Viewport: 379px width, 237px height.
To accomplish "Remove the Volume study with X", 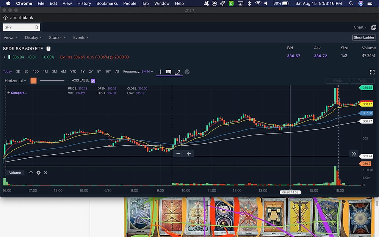I will click(x=46, y=173).
